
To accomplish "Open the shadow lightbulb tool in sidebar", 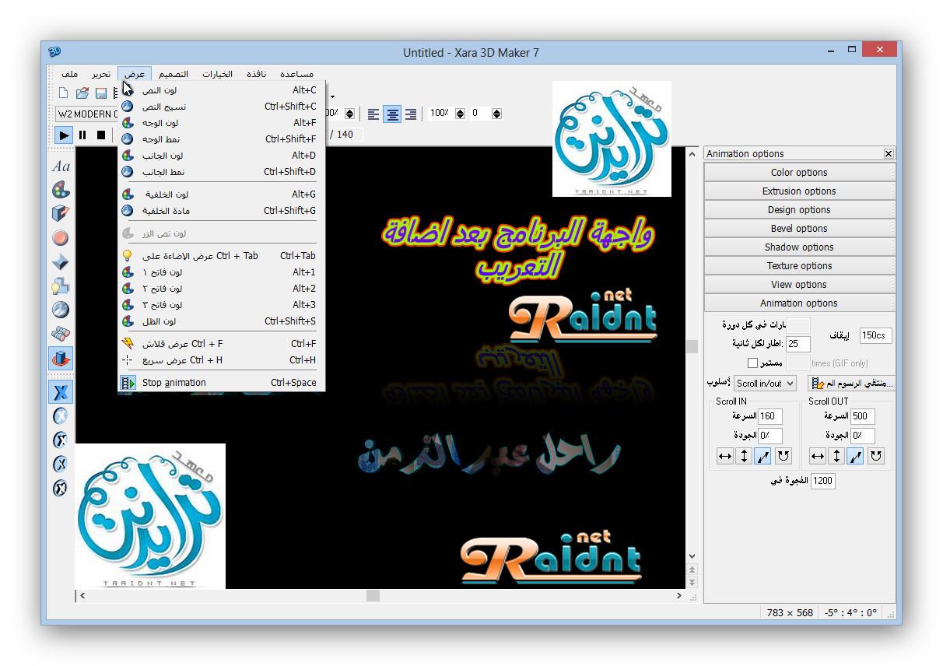I will tap(61, 286).
